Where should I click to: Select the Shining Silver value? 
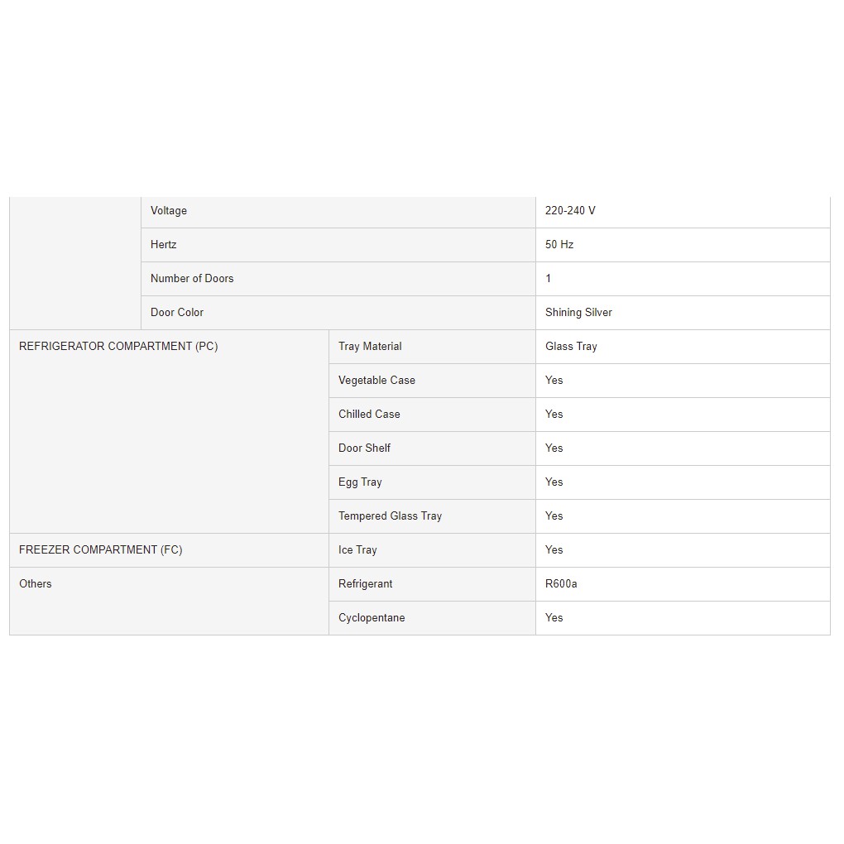pyautogui.click(x=578, y=312)
